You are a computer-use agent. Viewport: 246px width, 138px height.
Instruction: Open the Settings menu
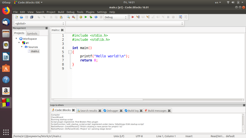coord(102,12)
